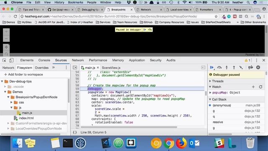Click the file navigator horizontal scrollbar
Viewport: 268px width, 151px height.
point(31,134)
